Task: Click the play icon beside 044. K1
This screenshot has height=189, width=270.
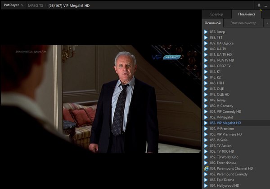Action: [x=206, y=72]
